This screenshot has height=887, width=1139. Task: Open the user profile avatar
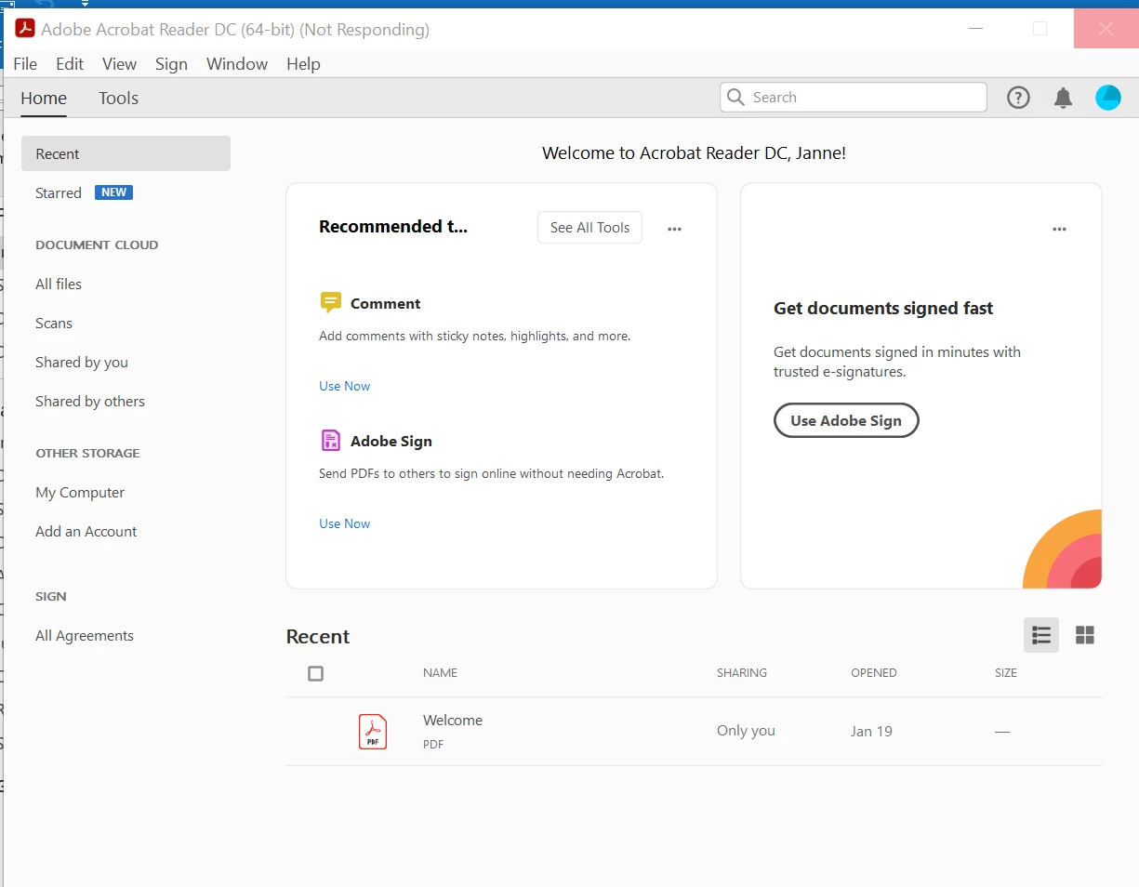pyautogui.click(x=1108, y=98)
